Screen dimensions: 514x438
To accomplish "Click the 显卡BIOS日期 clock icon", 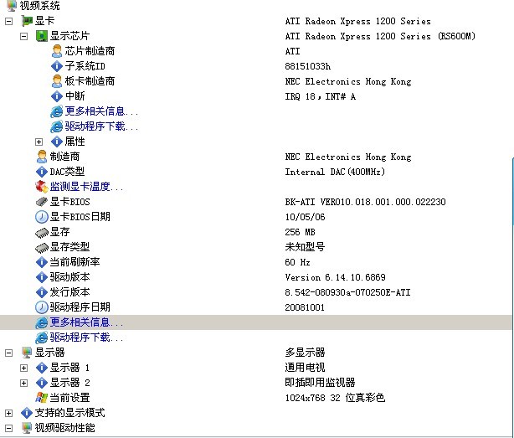I will click(x=42, y=217).
